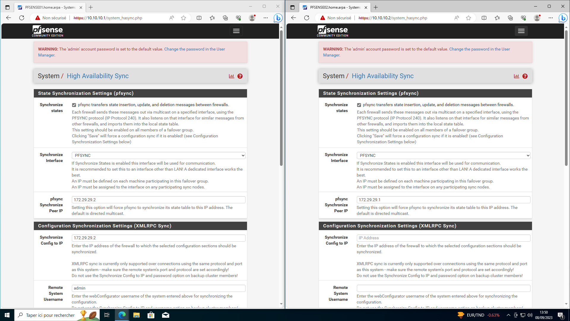570x321 pixels.
Task: Open the PFSYNC interface dropdown on PFSENSE02
Action: (x=443, y=155)
